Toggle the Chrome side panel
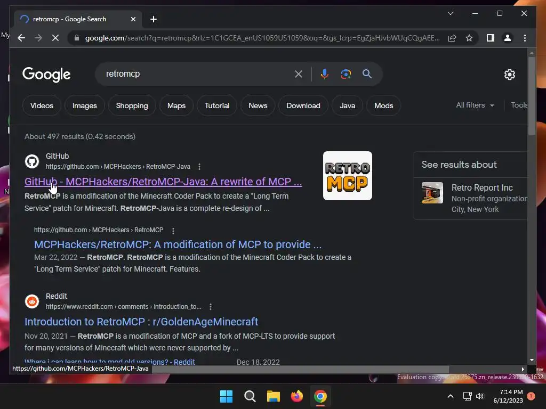Viewport: 546px width, 409px height. (491, 38)
